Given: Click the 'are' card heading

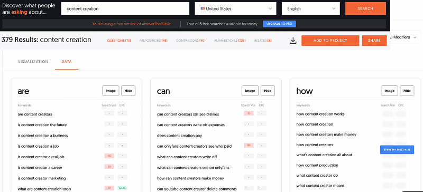Looking at the screenshot, I should 23,91.
